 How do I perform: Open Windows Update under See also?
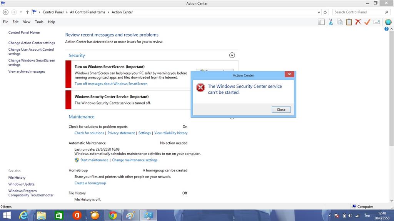[x=22, y=184]
